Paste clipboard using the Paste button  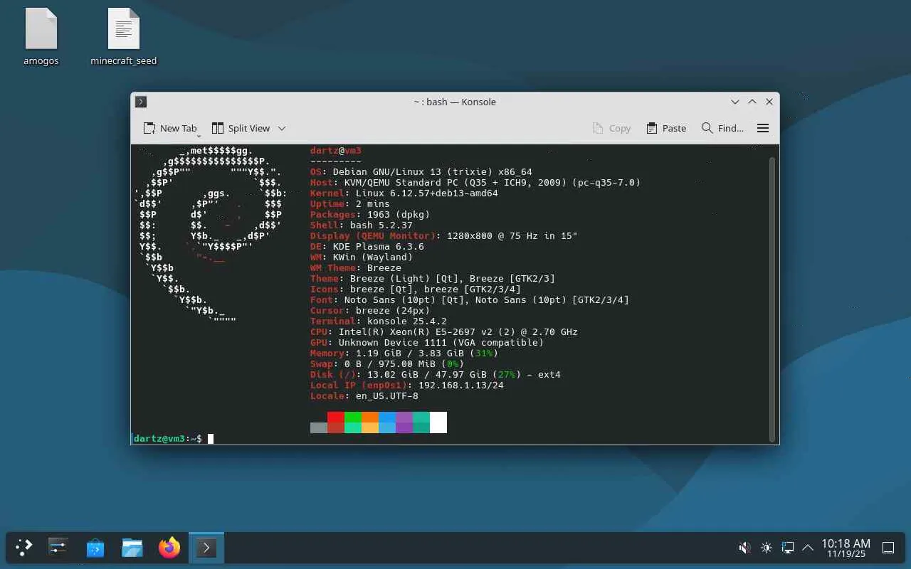point(666,128)
